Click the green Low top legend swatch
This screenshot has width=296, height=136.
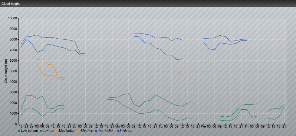[41, 131]
